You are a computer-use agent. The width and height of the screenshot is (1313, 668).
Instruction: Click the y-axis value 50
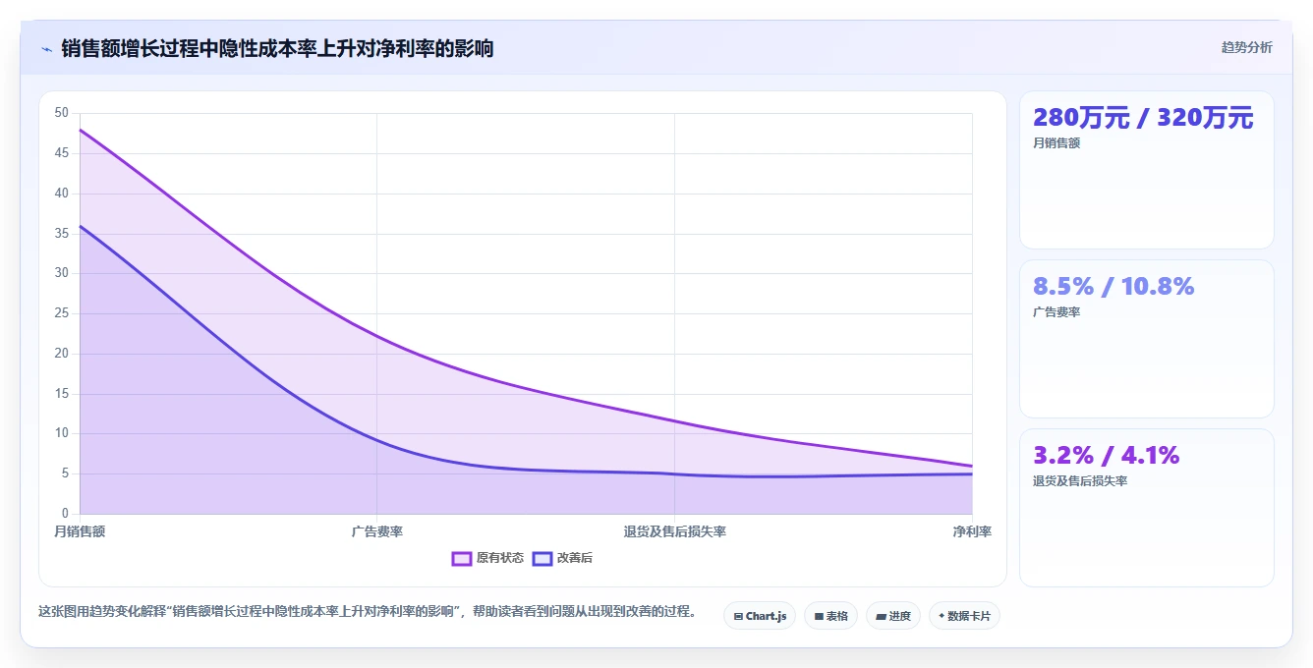pyautogui.click(x=62, y=113)
